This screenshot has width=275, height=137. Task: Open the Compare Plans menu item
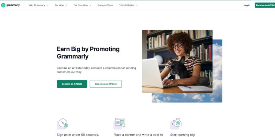tap(105, 5)
